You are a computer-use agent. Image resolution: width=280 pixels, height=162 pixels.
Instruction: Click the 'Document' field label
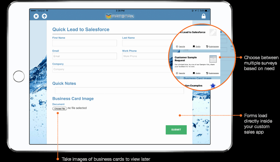(58, 104)
